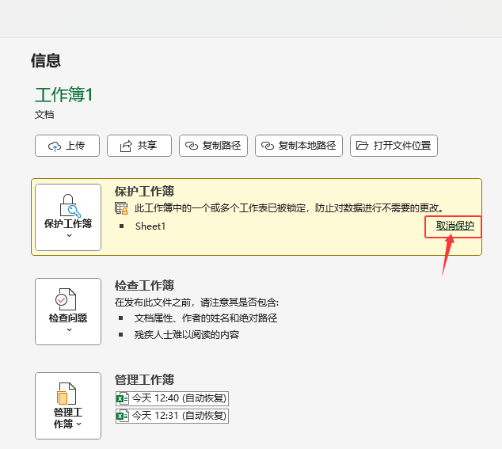Click the Share (共享) button
Viewport: 502px width, 449px height.
139,146
